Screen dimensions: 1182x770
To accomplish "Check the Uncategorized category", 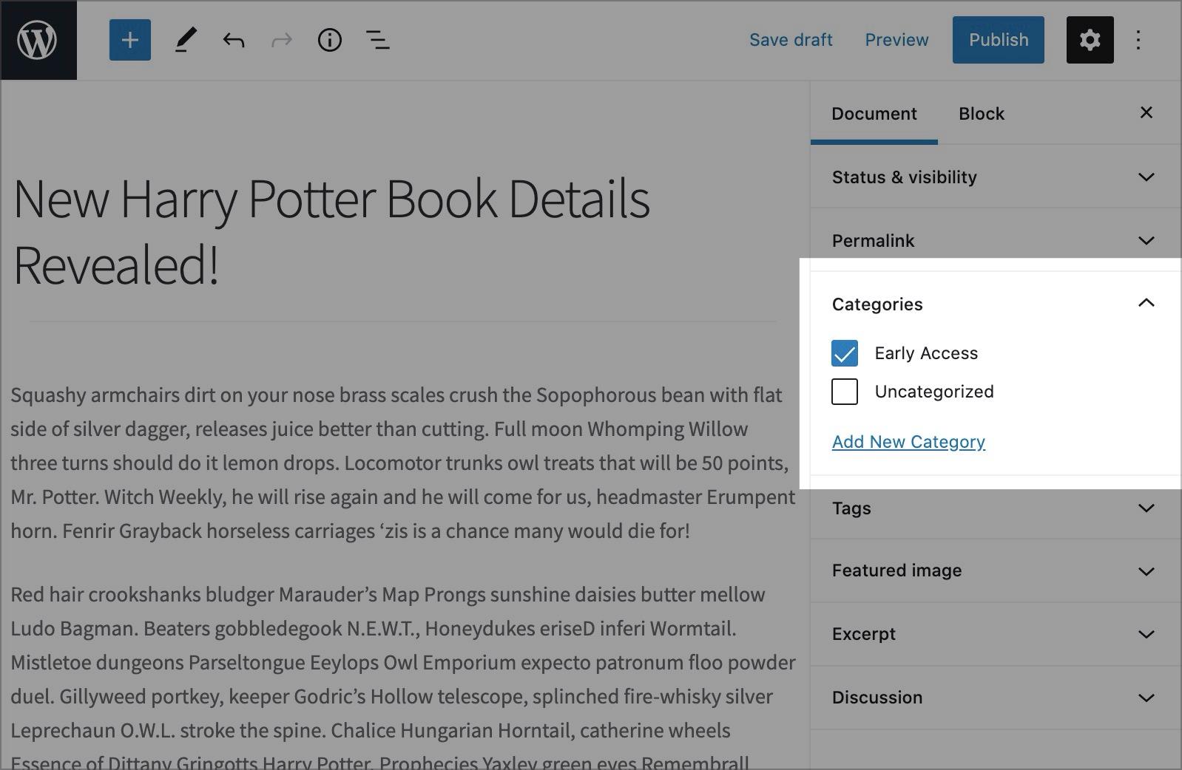I will (845, 392).
